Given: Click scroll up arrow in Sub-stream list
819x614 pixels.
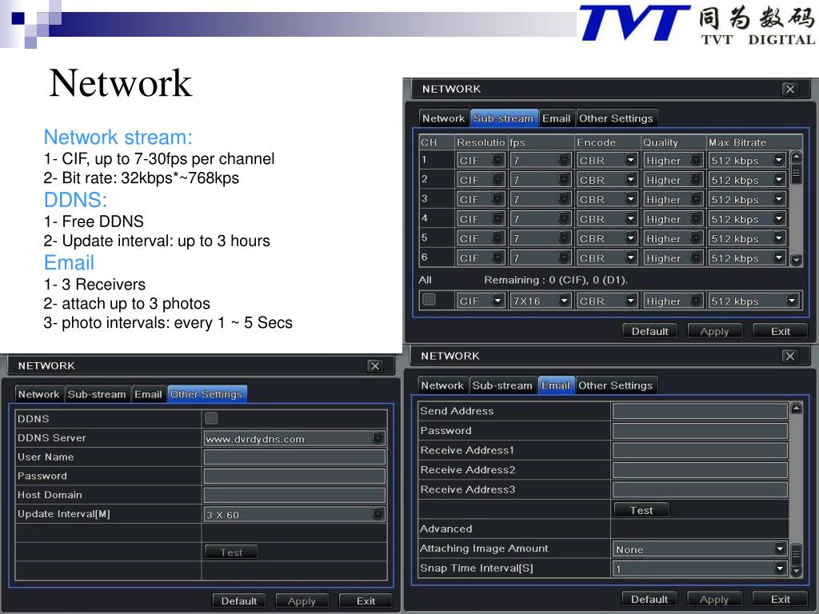Looking at the screenshot, I should [x=796, y=156].
